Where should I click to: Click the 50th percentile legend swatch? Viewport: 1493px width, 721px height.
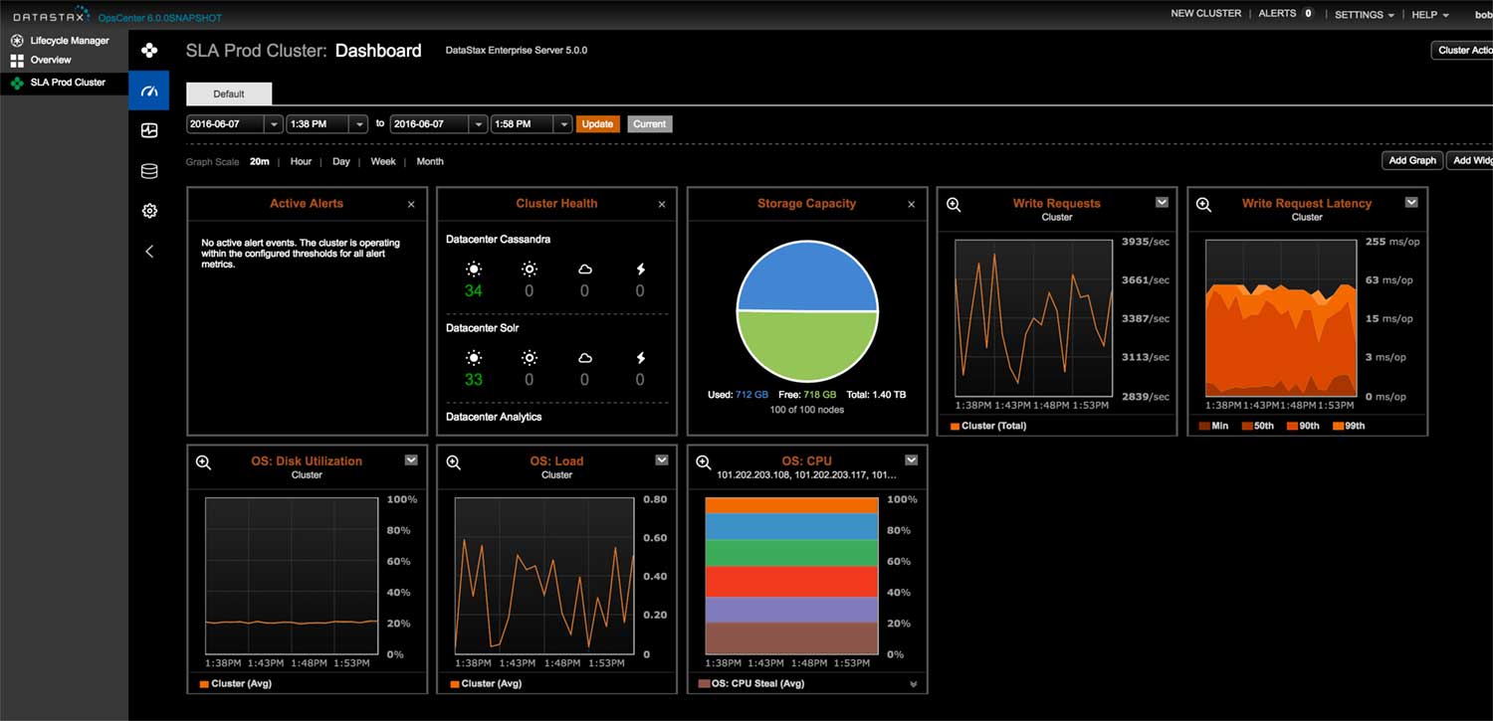coord(1246,426)
